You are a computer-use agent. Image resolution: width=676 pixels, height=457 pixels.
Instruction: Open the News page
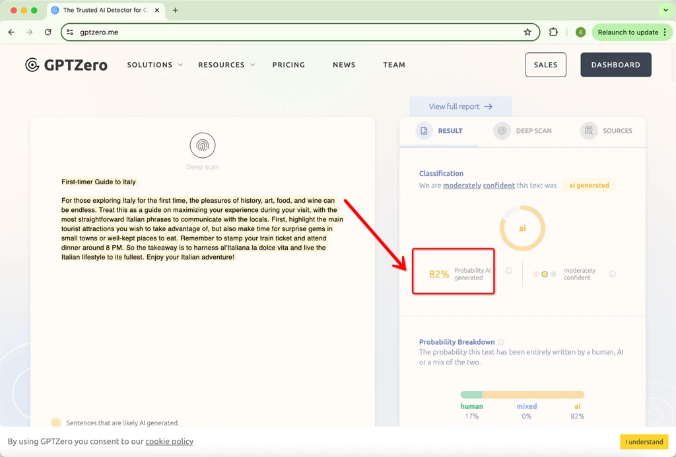click(344, 65)
